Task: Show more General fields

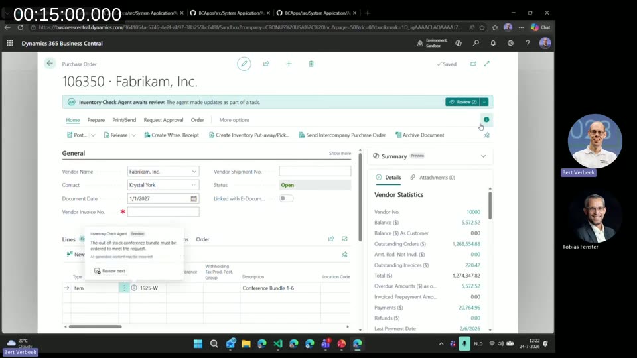Action: 340,153
